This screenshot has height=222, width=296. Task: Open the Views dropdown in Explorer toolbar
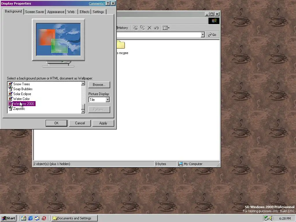point(166,28)
